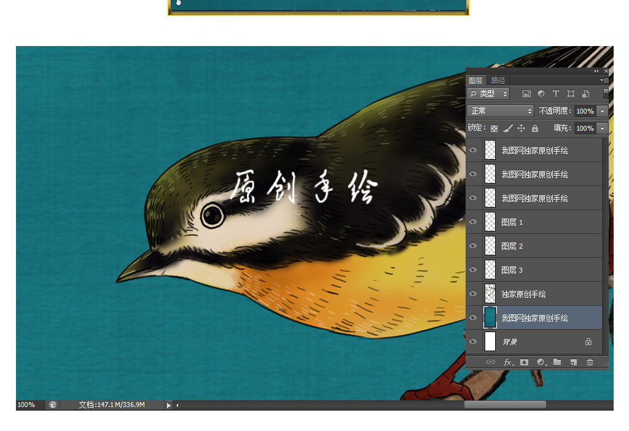629x431 pixels.
Task: Lock layer position with move icon
Action: pyautogui.click(x=521, y=128)
